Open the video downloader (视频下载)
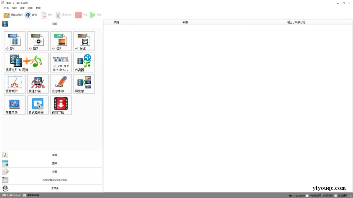The image size is (353, 198). click(x=61, y=105)
